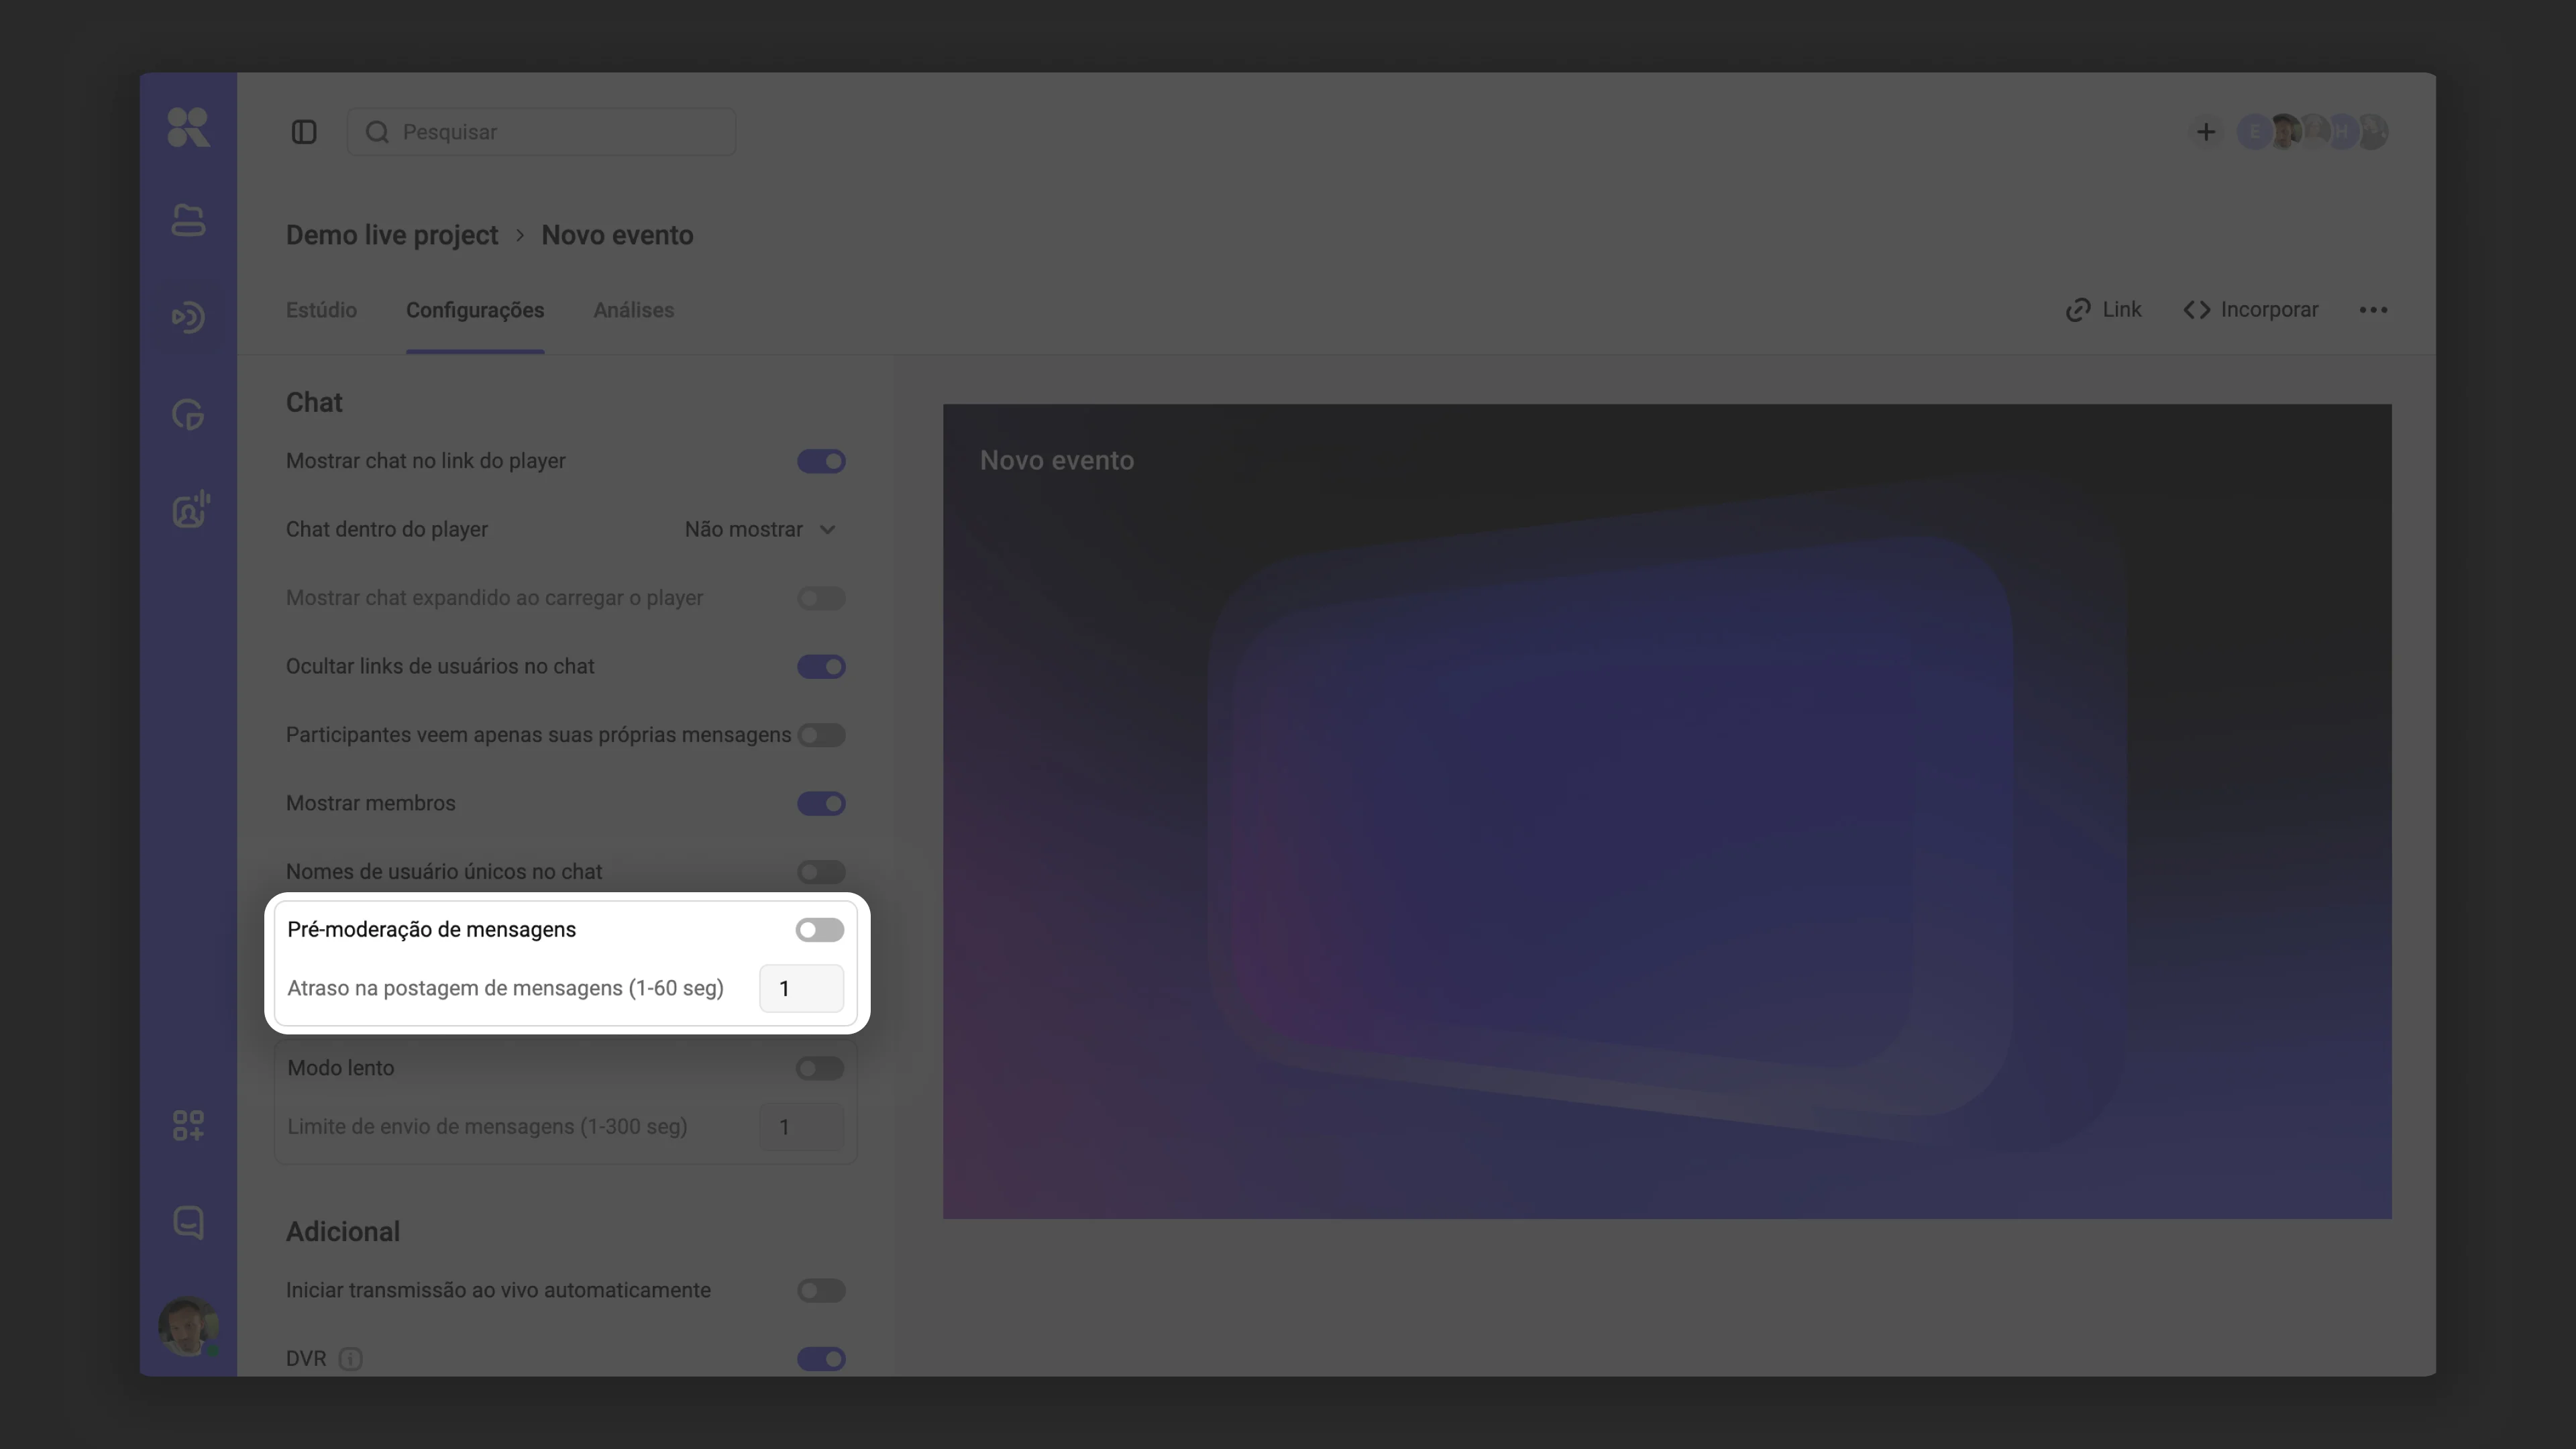The height and width of the screenshot is (1449, 2576).
Task: Switch to the Estúdio tab
Action: click(321, 310)
